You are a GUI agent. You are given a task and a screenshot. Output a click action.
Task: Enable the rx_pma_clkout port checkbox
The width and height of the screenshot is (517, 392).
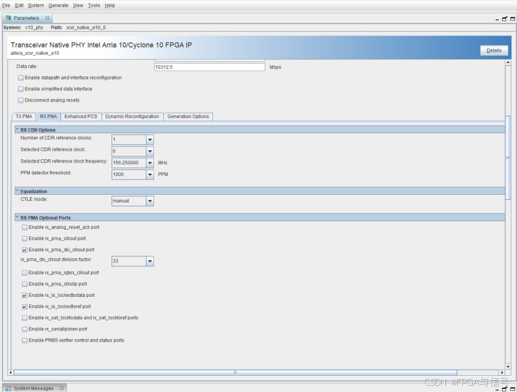click(24, 238)
